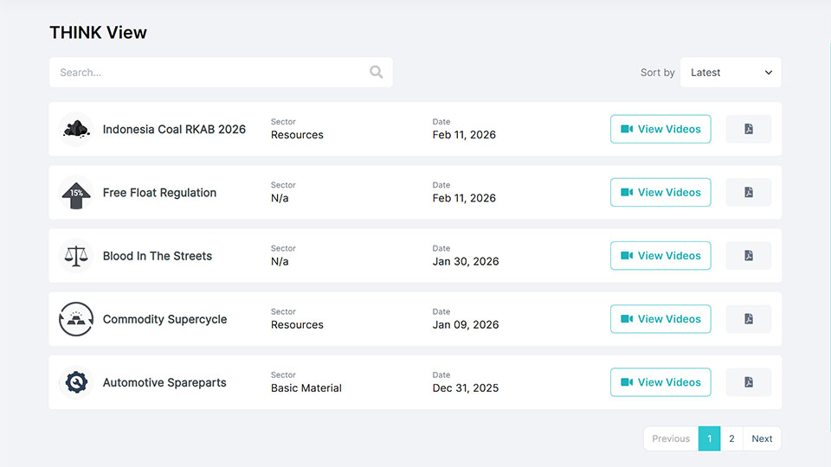View videos for Free Float Regulation
The height and width of the screenshot is (467, 831).
[660, 192]
